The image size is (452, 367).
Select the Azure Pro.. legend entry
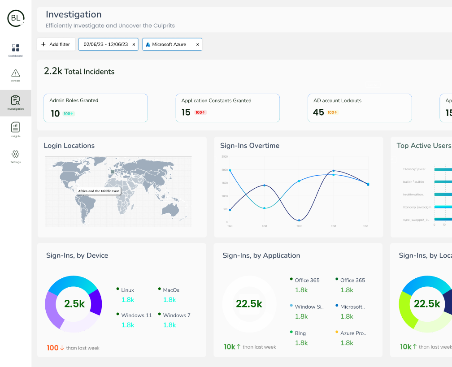351,338
